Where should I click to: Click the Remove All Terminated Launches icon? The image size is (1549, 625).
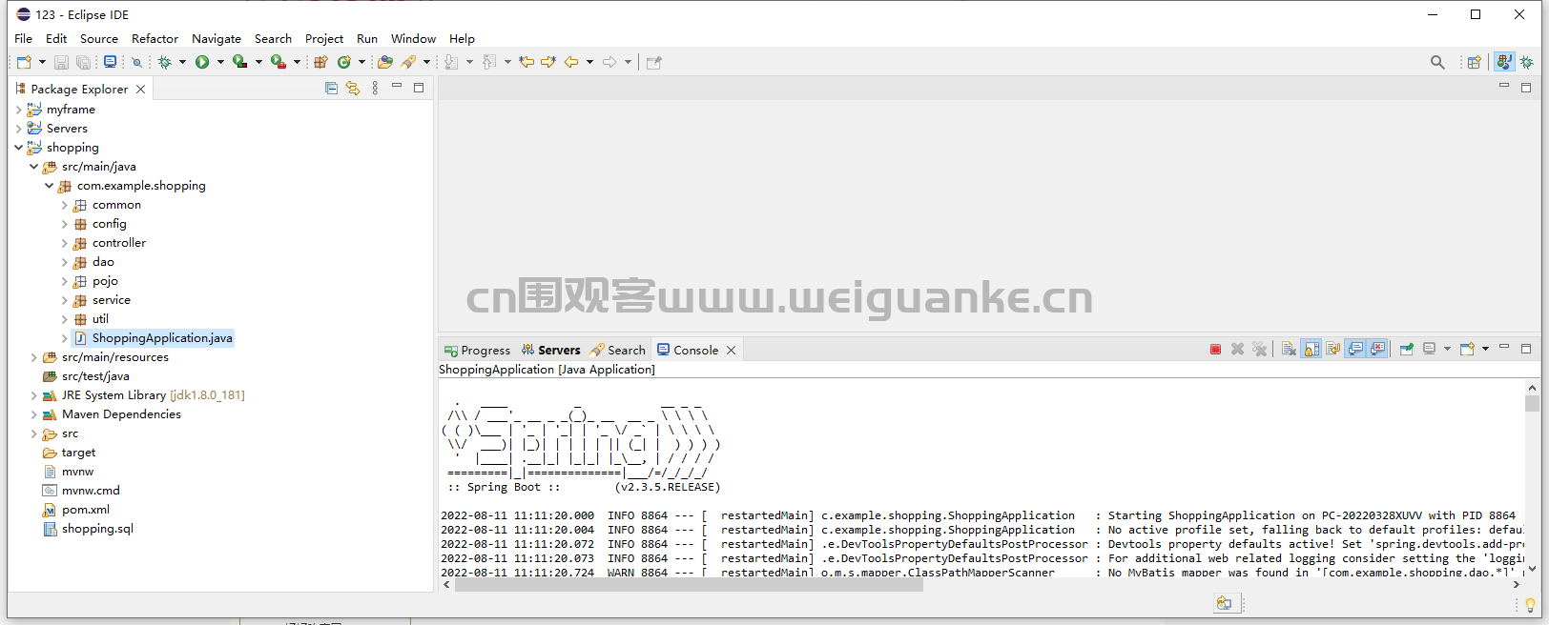coord(1260,350)
